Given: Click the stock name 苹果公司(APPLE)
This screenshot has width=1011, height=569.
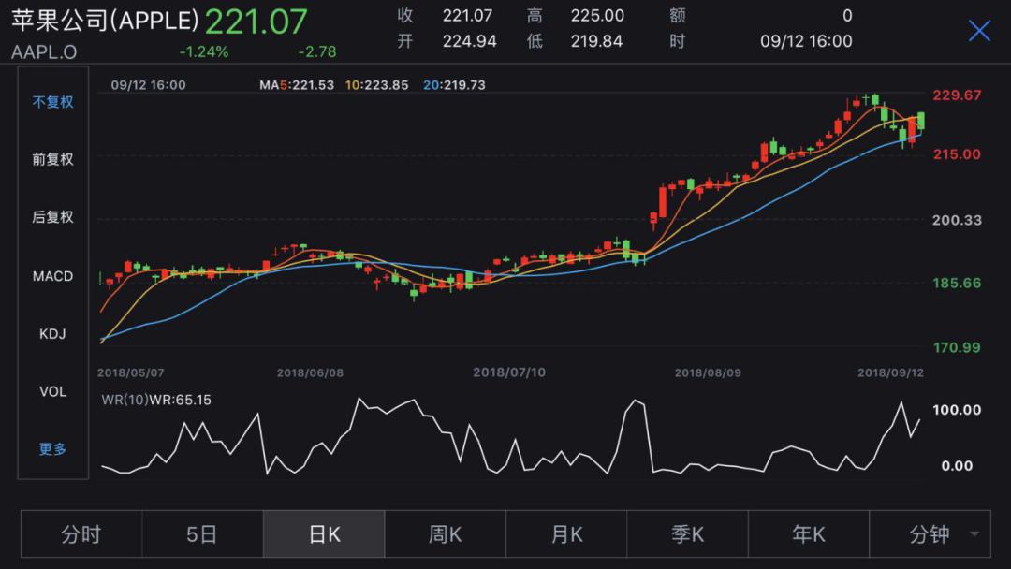Looking at the screenshot, I should point(105,21).
